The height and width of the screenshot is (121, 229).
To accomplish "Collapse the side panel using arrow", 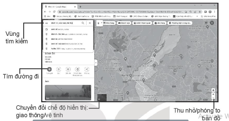I will click(95, 63).
